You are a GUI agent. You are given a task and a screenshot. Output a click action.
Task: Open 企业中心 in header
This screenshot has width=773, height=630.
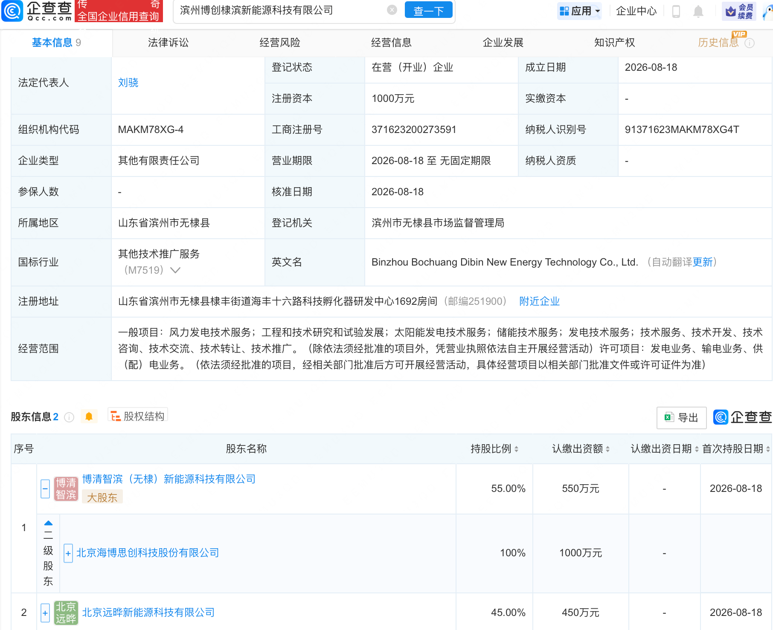(x=636, y=11)
